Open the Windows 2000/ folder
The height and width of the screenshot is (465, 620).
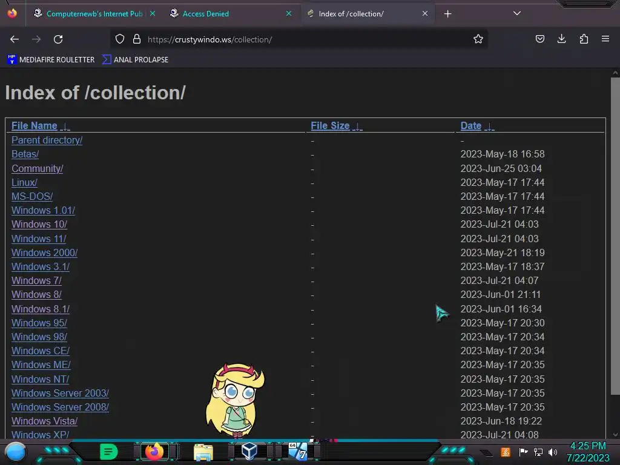[x=44, y=252]
